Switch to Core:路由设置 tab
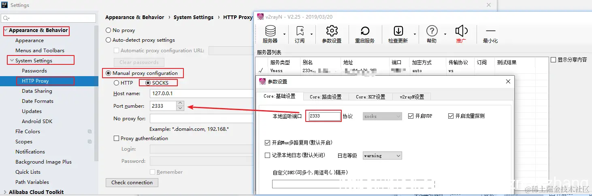This screenshot has width=592, height=196. click(326, 97)
